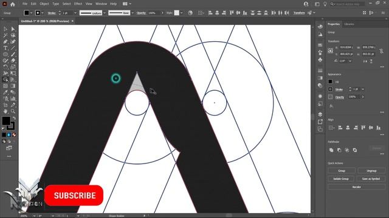Click Intersect in Pathfinder section

tap(347, 150)
